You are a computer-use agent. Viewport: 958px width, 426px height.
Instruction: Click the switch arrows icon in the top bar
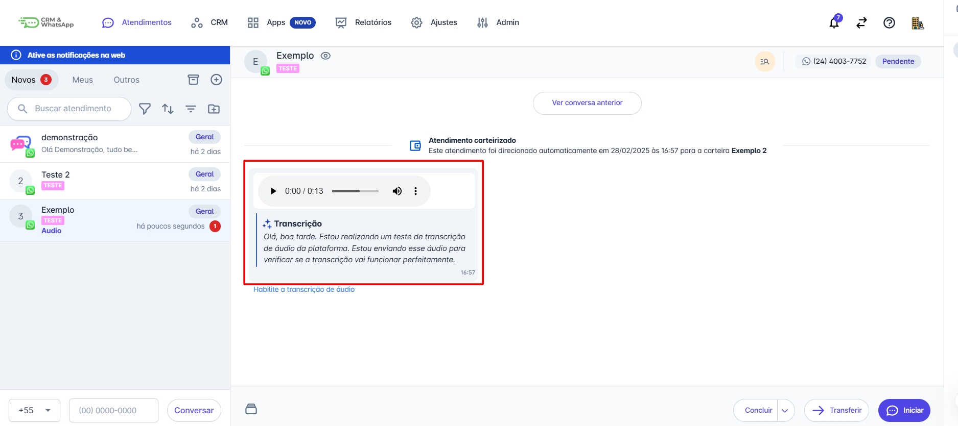coord(862,22)
